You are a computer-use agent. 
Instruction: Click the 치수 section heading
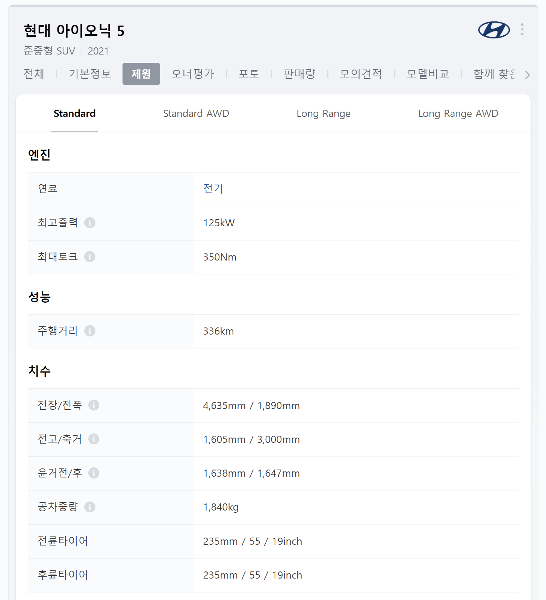click(x=39, y=371)
